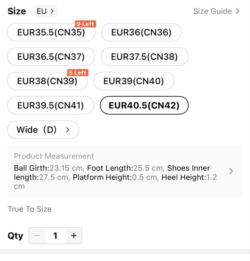
Task: Decrease quantity with minus button
Action: point(37,236)
